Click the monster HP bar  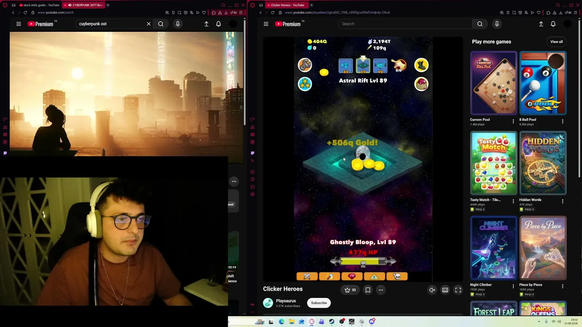pyautogui.click(x=363, y=261)
